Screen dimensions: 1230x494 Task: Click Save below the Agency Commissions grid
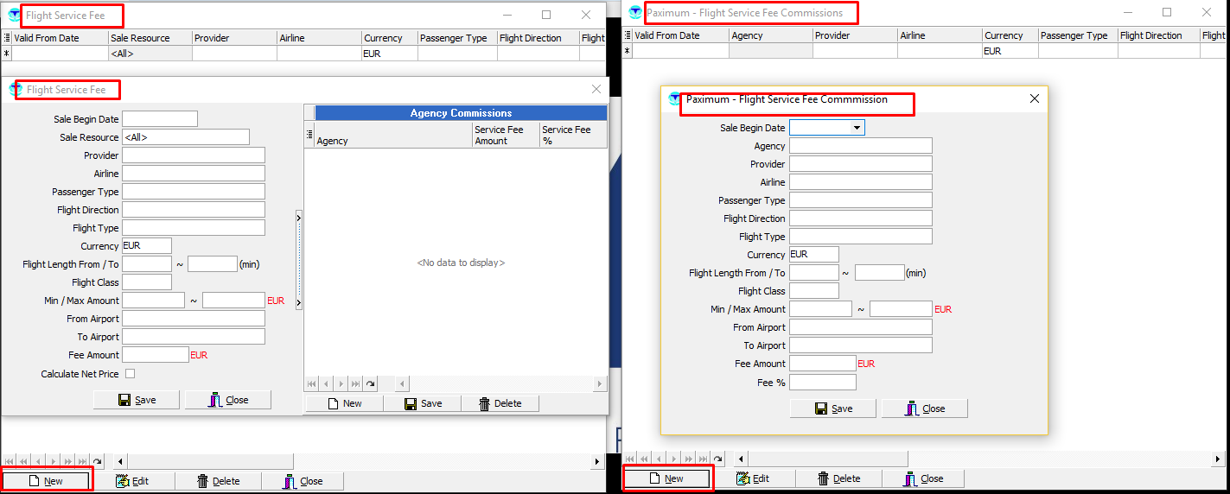pos(422,403)
